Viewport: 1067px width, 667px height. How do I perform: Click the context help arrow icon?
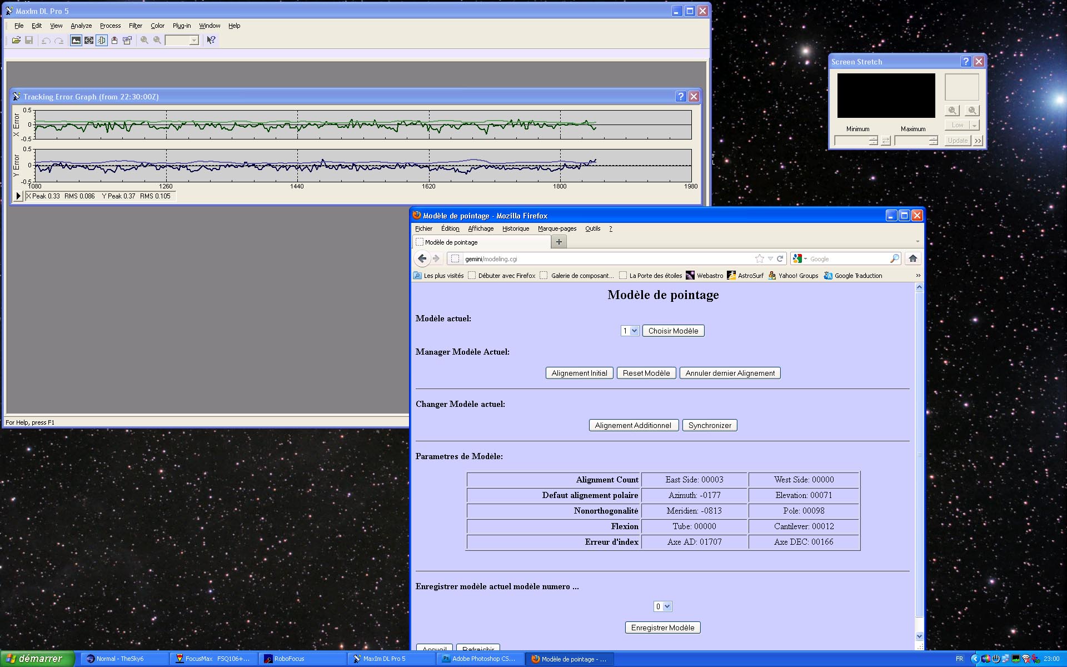point(211,40)
